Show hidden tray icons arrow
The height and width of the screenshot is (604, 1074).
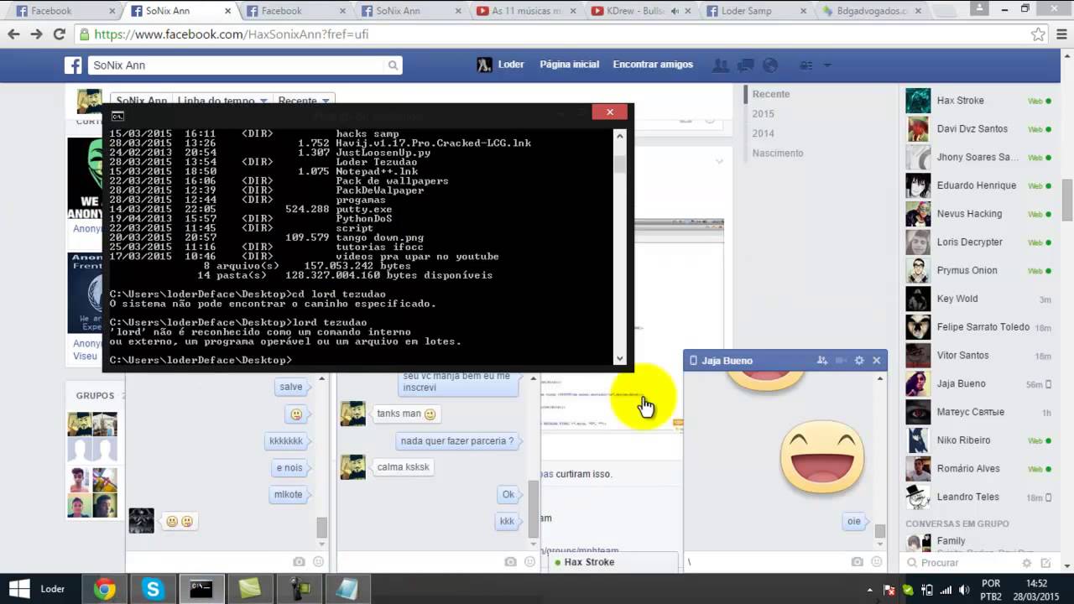pyautogui.click(x=870, y=590)
